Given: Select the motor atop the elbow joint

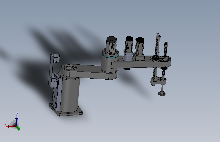Looking at the screenshot, I should point(111,44).
